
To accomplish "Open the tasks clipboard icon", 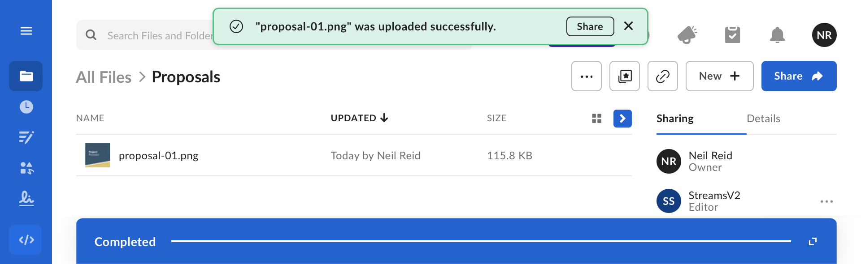I will click(732, 35).
